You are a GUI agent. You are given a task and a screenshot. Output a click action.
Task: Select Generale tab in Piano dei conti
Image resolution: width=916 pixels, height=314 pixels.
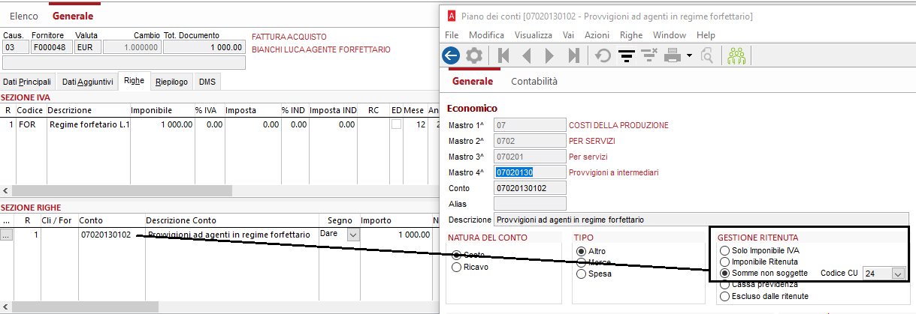[x=472, y=81]
